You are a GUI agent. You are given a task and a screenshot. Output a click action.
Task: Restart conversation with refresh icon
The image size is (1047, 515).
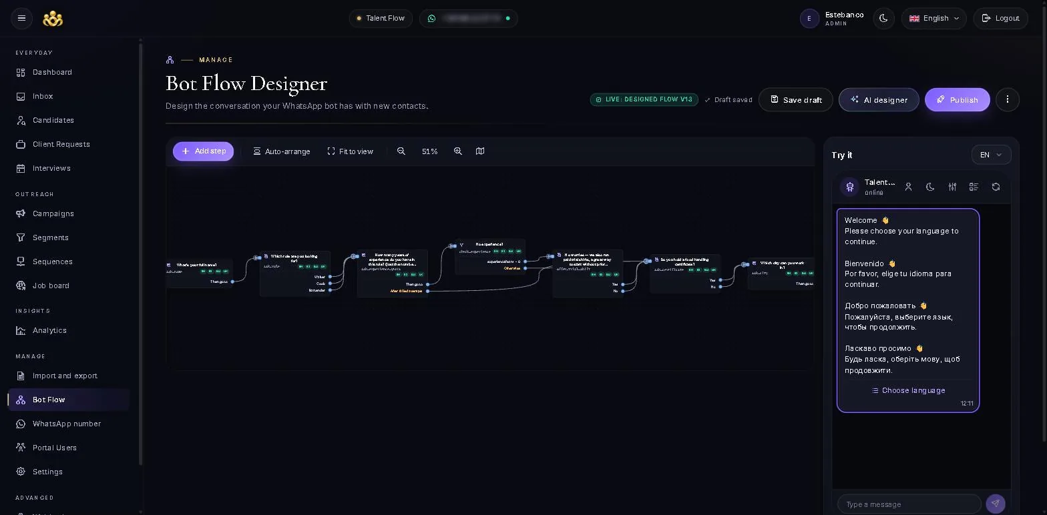coord(996,187)
